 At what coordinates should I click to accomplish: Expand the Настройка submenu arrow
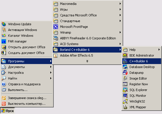(51, 73)
